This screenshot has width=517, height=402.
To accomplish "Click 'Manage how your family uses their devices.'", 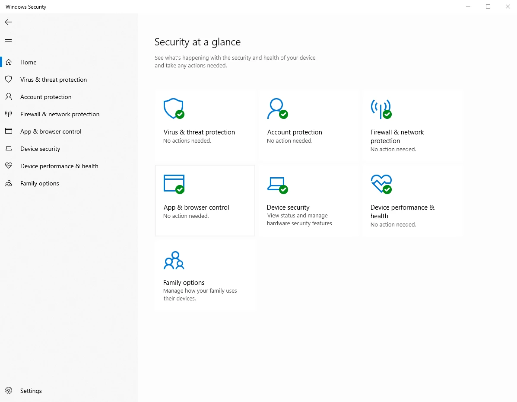I will (x=200, y=294).
